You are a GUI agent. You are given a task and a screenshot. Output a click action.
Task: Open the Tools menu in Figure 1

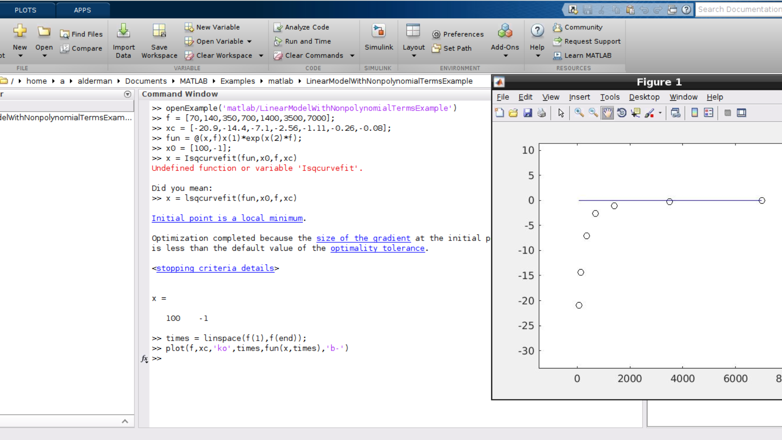pos(609,97)
